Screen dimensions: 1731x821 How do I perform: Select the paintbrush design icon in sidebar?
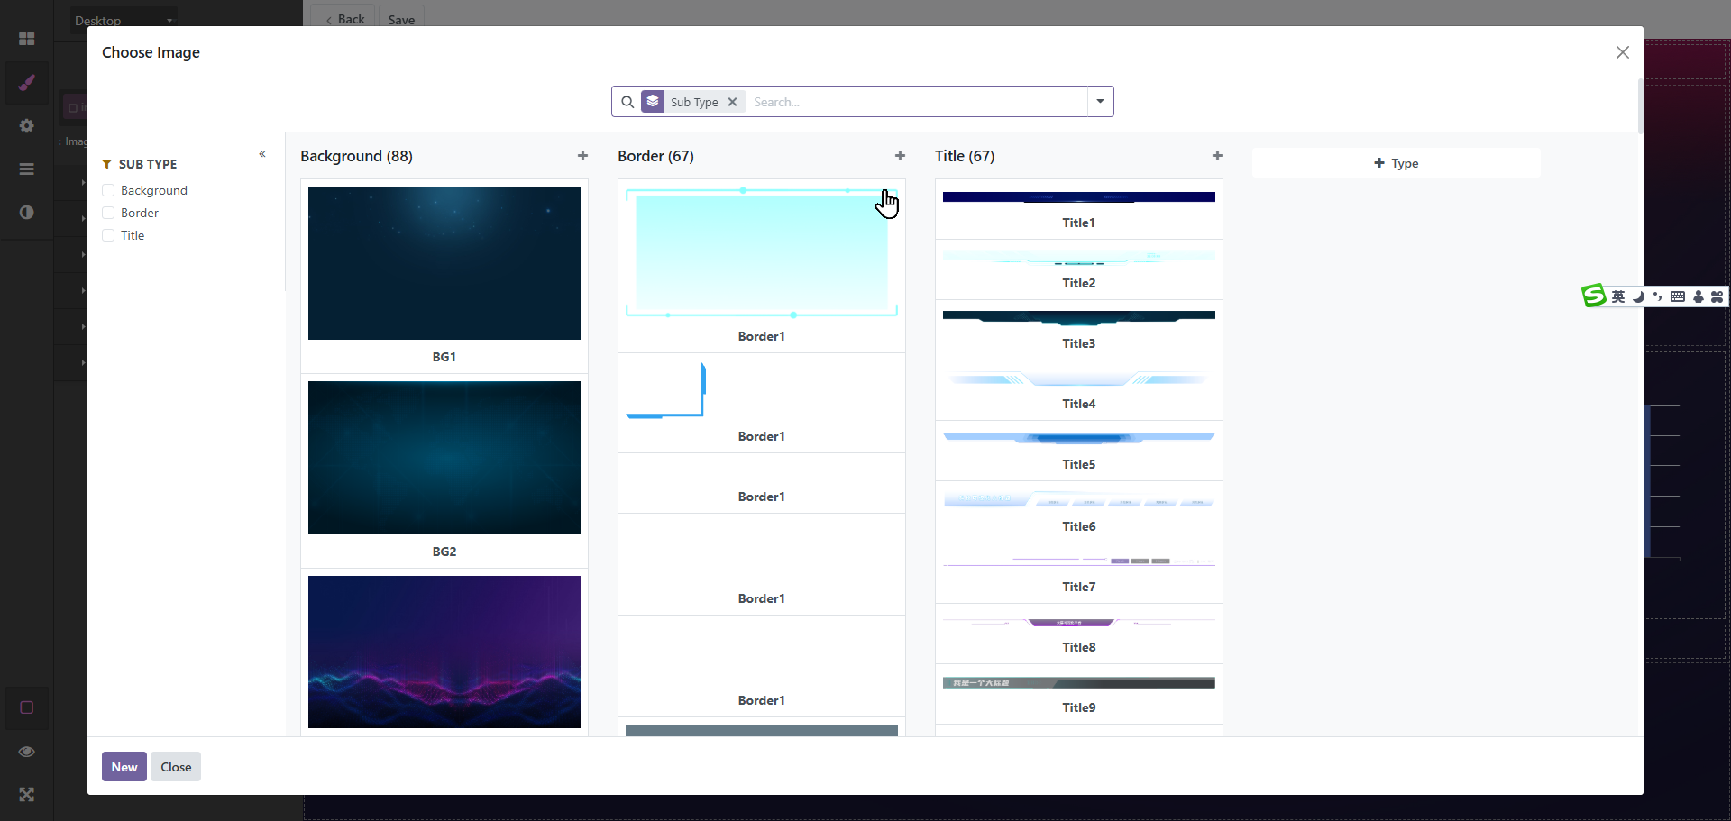[27, 83]
